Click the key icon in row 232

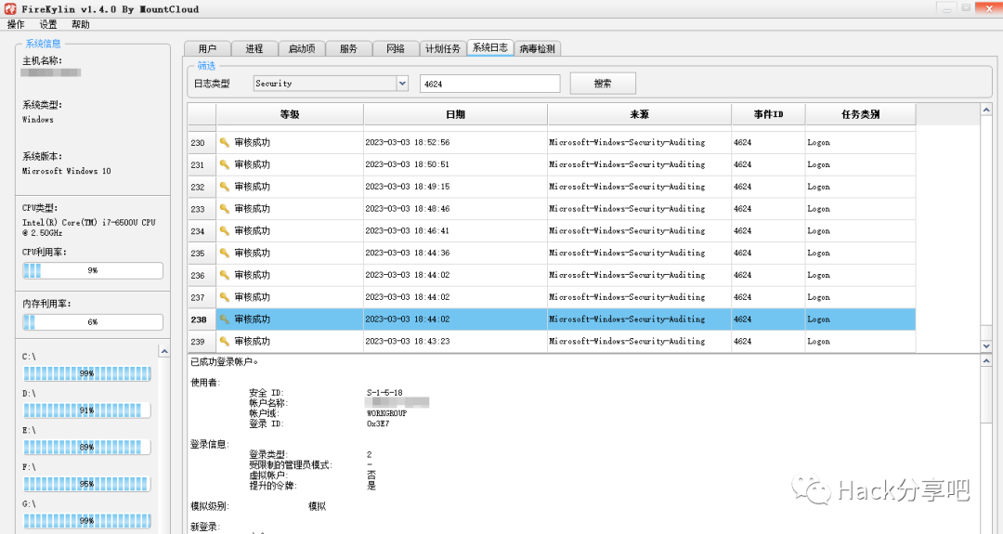(225, 186)
